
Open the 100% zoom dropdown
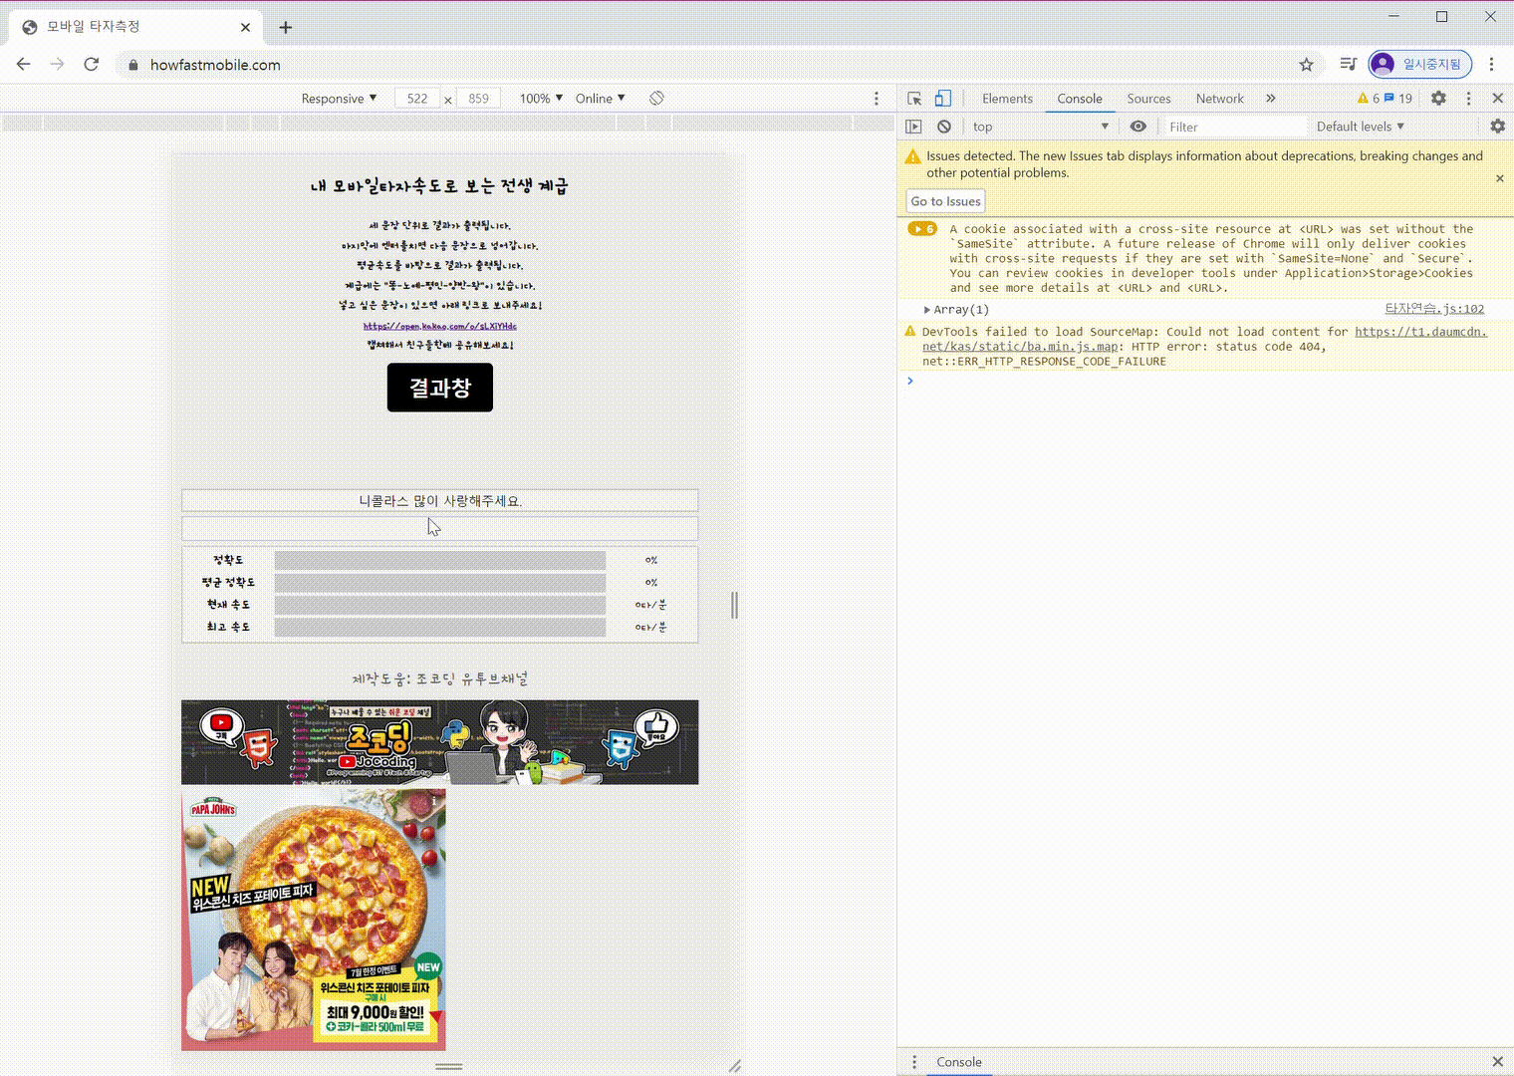[x=541, y=98]
